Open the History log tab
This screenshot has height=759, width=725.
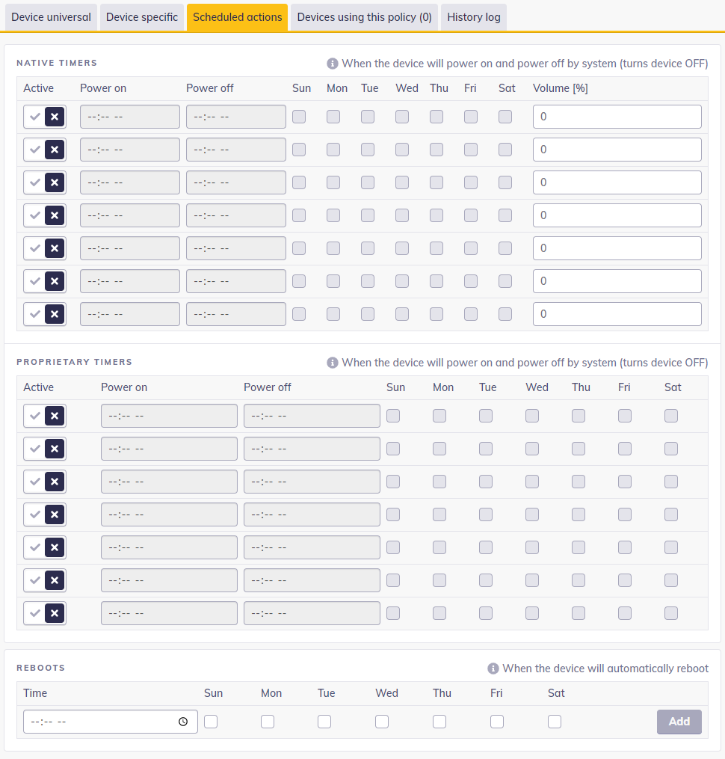[474, 17]
